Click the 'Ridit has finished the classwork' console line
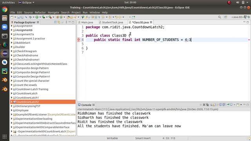The height and width of the screenshot is (141, 251). [x=110, y=122]
